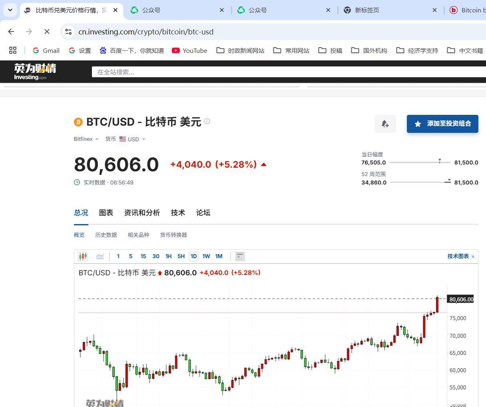
Task: Set chart interval to 5H
Action: coord(181,257)
